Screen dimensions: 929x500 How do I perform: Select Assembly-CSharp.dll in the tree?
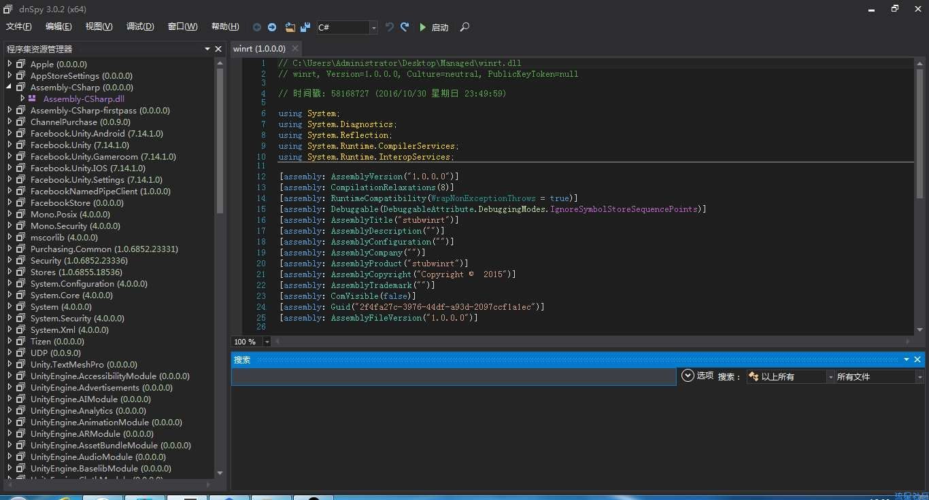tap(84, 99)
